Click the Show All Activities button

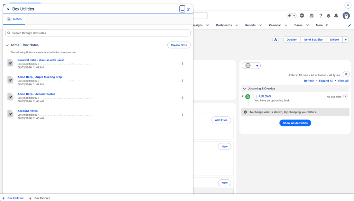click(295, 123)
